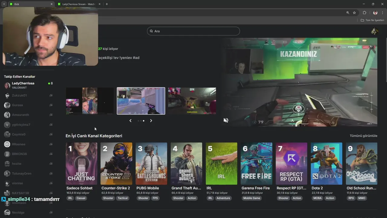Screen dimensions: 387x218
Task: Unmute the featured stream preview
Action: [x=226, y=120]
